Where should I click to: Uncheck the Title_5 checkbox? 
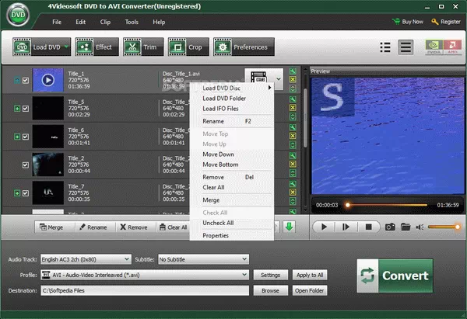[x=26, y=109]
